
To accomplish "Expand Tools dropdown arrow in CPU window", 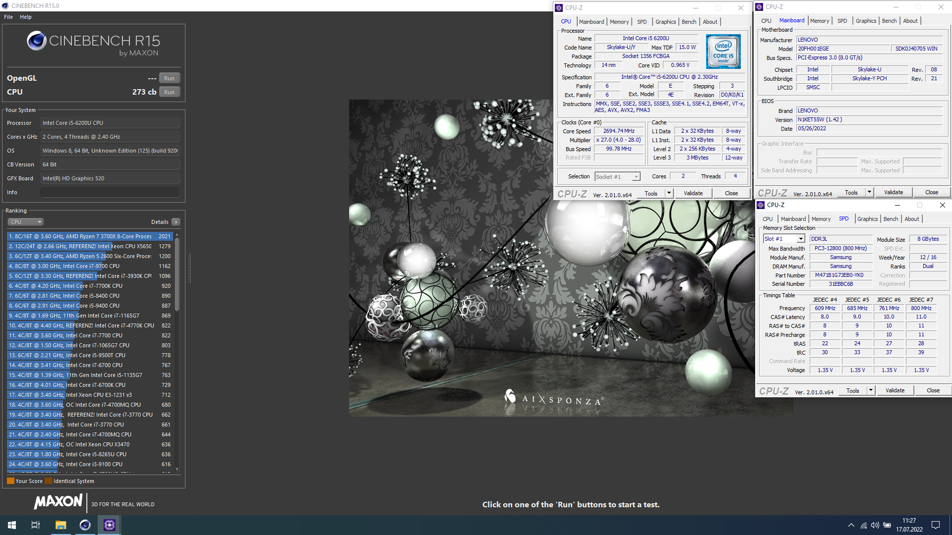I will [669, 193].
